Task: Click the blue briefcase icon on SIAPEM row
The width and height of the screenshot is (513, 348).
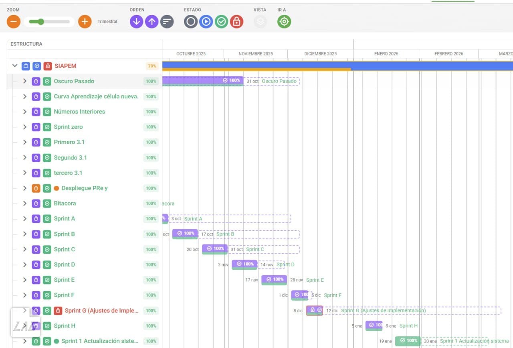Action: [x=26, y=66]
